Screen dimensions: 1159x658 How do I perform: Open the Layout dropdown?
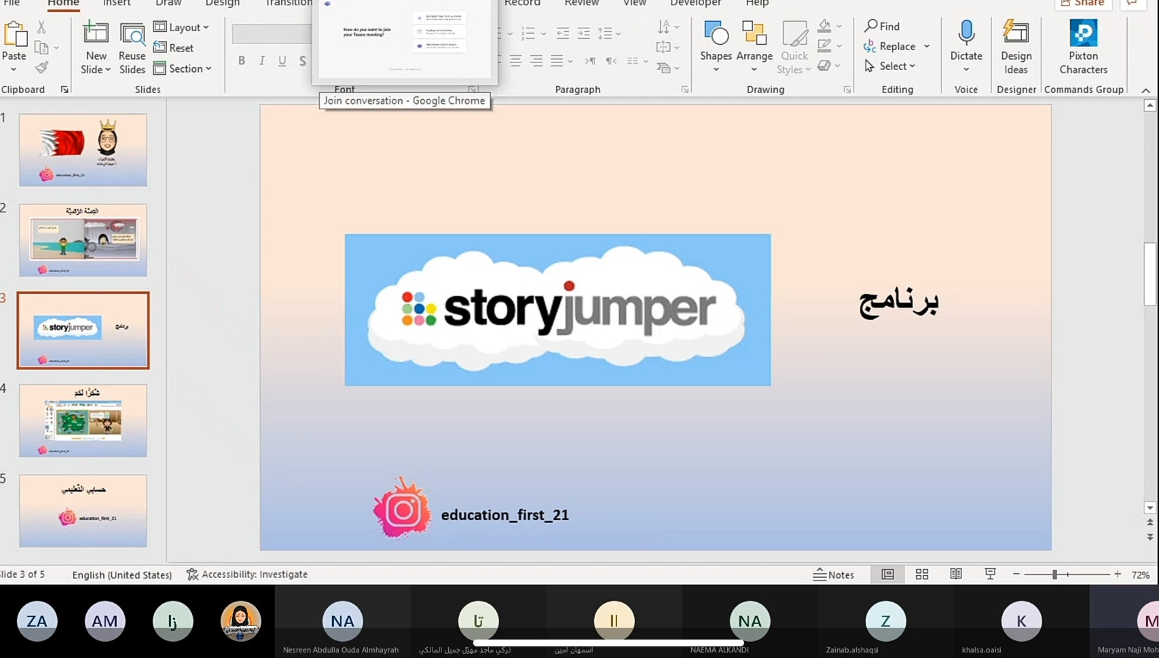click(181, 27)
